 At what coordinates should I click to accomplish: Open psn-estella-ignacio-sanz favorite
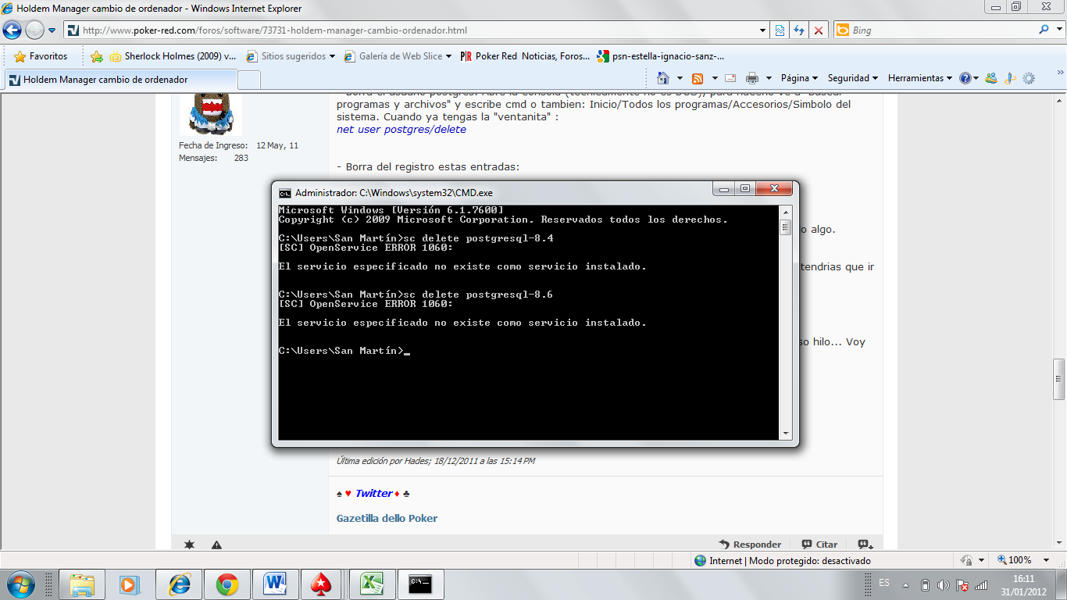click(x=661, y=56)
